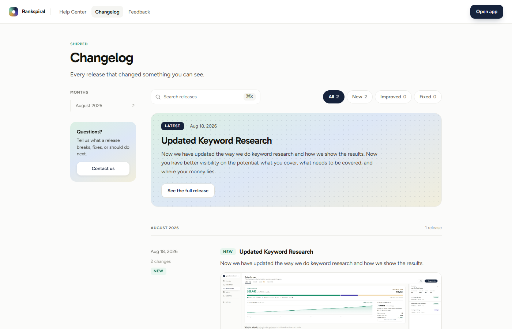Screen dimensions: 512x329
Task: Select August 2026 in Months list
Action: (x=103, y=106)
